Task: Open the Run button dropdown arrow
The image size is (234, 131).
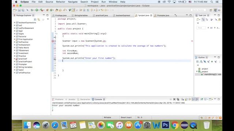Action: [39, 10]
